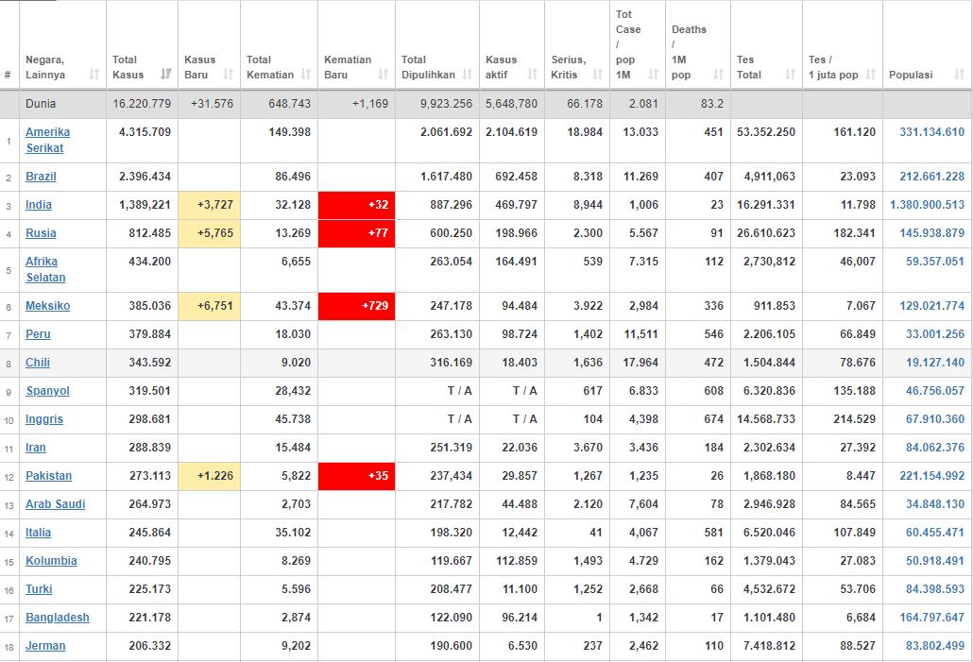Click population link 221.154.992

(932, 476)
